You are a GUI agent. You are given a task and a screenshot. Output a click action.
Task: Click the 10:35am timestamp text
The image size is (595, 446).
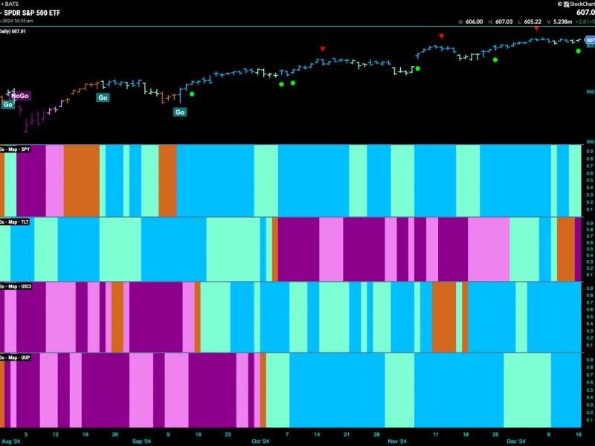tap(24, 21)
